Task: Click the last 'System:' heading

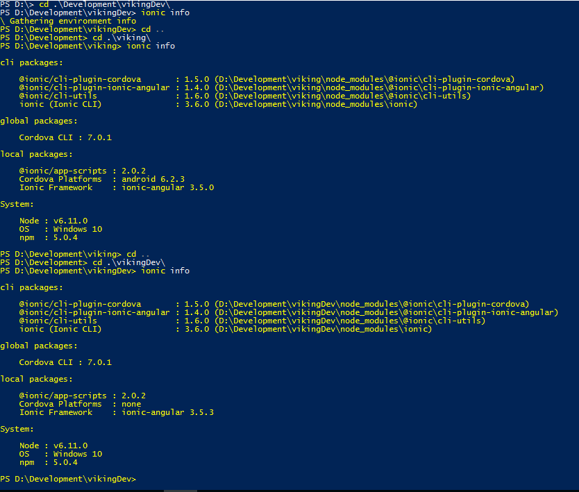Action: (x=17, y=429)
